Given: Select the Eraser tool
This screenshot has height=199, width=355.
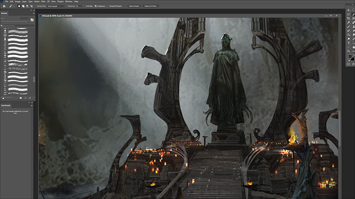Looking at the screenshot, I should click(x=354, y=30).
